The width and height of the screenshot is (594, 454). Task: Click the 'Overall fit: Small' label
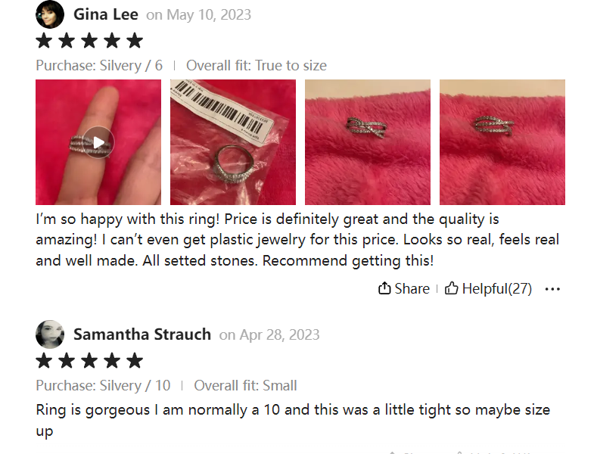[245, 386]
